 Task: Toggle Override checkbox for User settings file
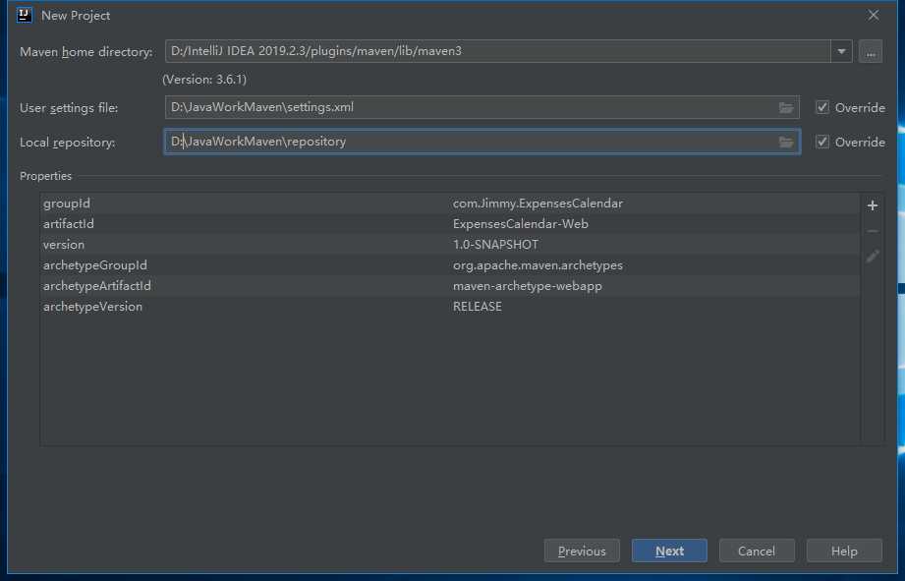(821, 107)
